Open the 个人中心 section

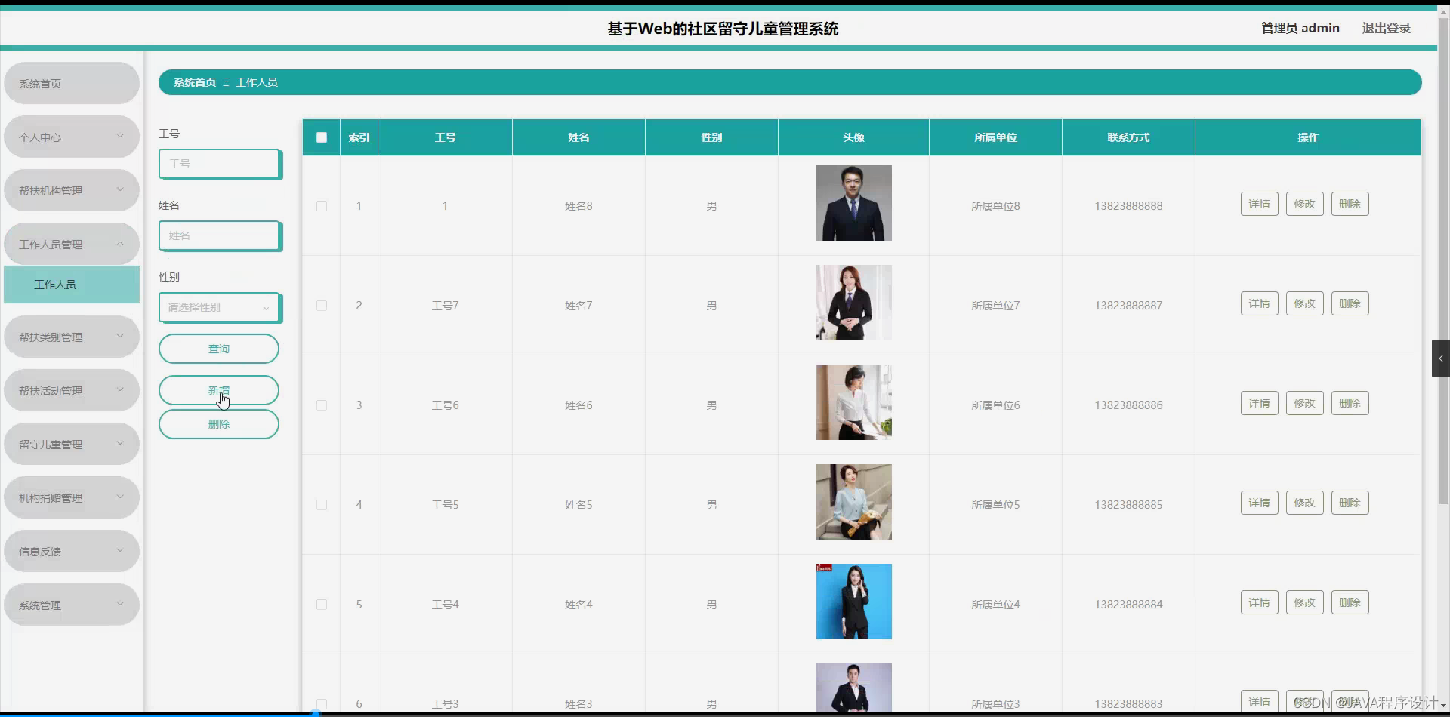[x=71, y=137]
